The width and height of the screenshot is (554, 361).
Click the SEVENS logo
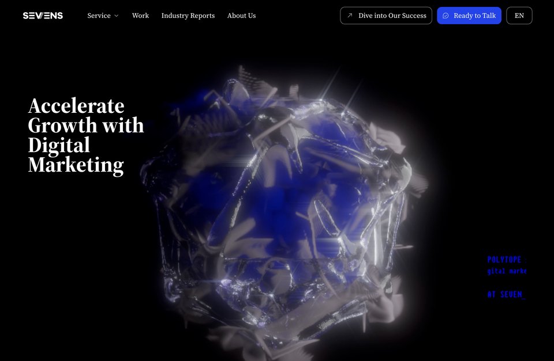point(43,16)
